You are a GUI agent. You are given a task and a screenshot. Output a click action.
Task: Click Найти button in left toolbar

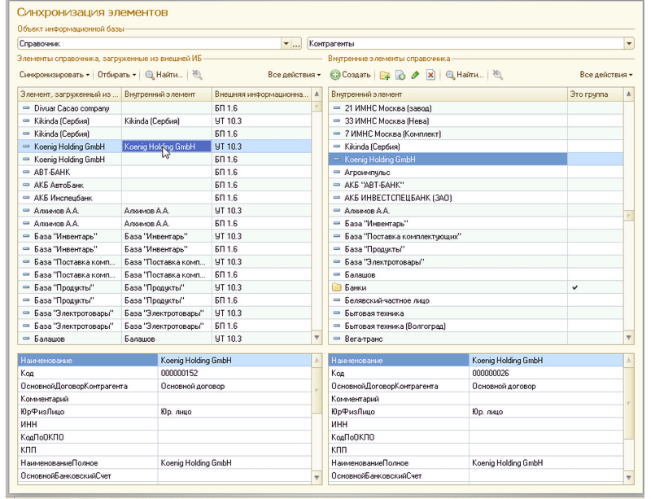tap(164, 75)
